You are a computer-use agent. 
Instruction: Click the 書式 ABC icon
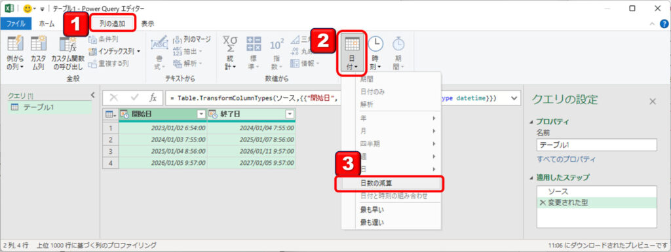(x=160, y=43)
